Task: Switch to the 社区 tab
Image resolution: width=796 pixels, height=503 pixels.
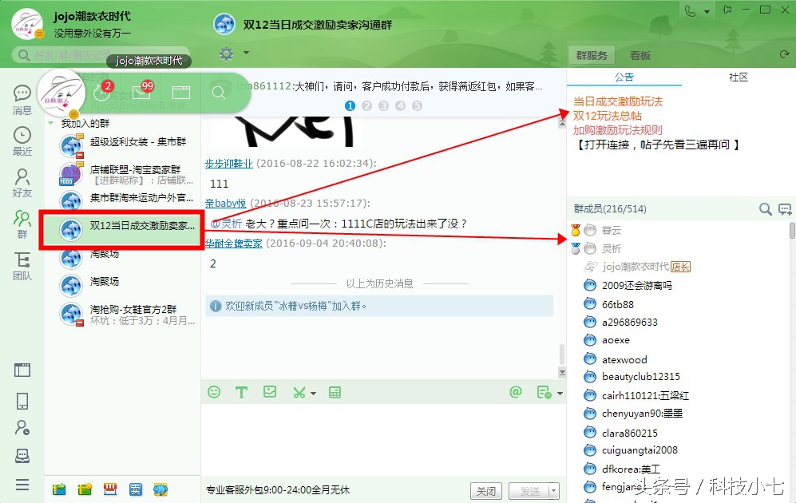Action: point(737,77)
